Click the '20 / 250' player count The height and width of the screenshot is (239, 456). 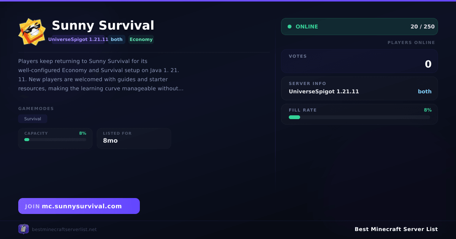423,27
